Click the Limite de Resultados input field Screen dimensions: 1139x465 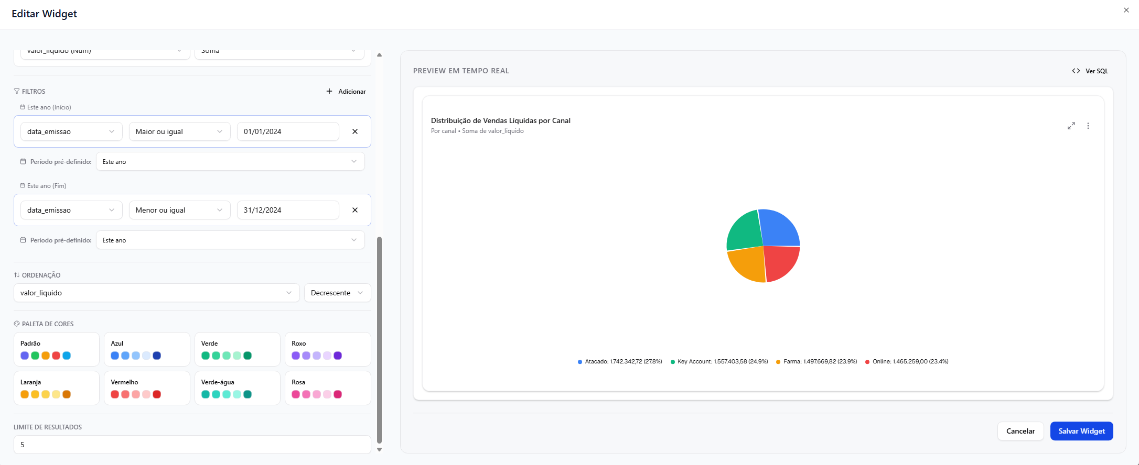point(192,445)
